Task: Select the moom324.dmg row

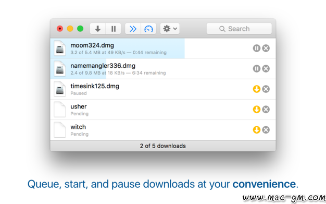Action: click(163, 49)
